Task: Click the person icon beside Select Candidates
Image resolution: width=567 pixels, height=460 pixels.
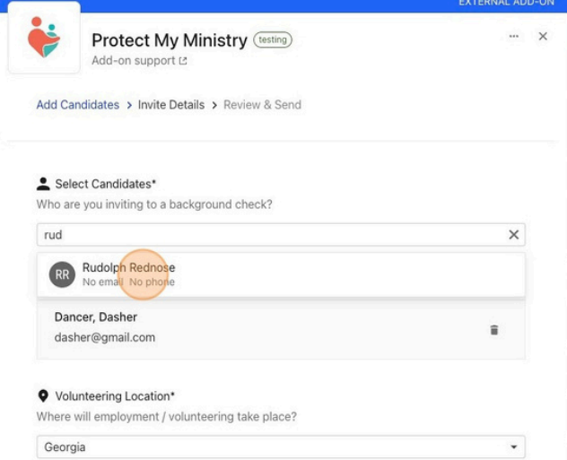Action: coord(43,184)
